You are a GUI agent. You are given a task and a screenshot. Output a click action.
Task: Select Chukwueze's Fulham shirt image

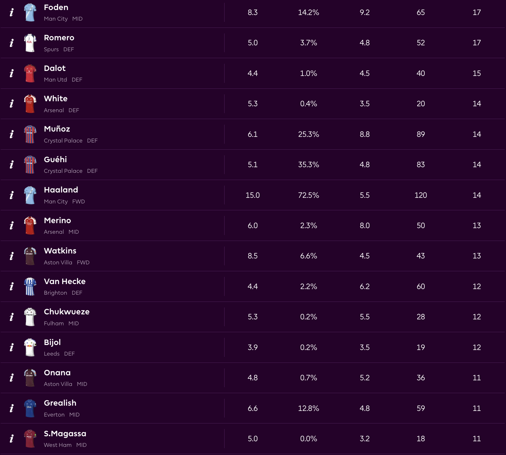click(30, 317)
